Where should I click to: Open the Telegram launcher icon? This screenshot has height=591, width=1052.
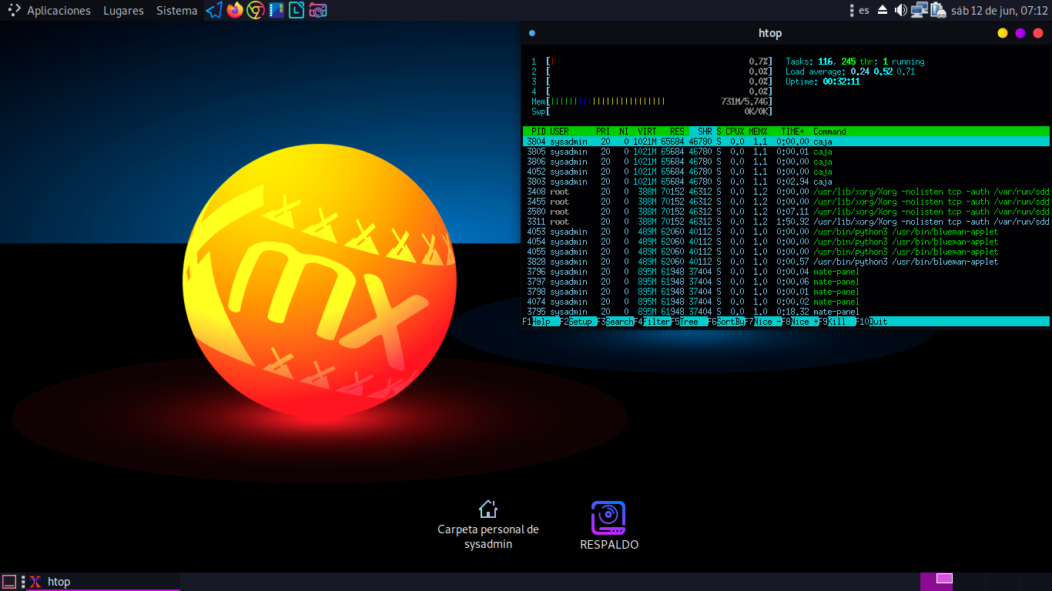click(x=214, y=11)
